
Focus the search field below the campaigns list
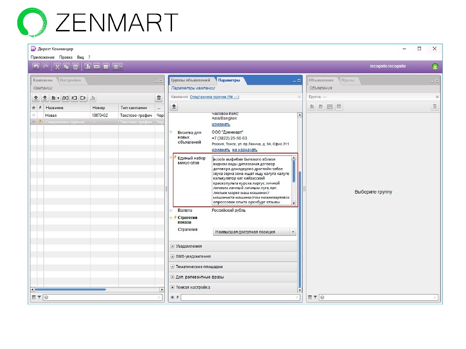102,297
